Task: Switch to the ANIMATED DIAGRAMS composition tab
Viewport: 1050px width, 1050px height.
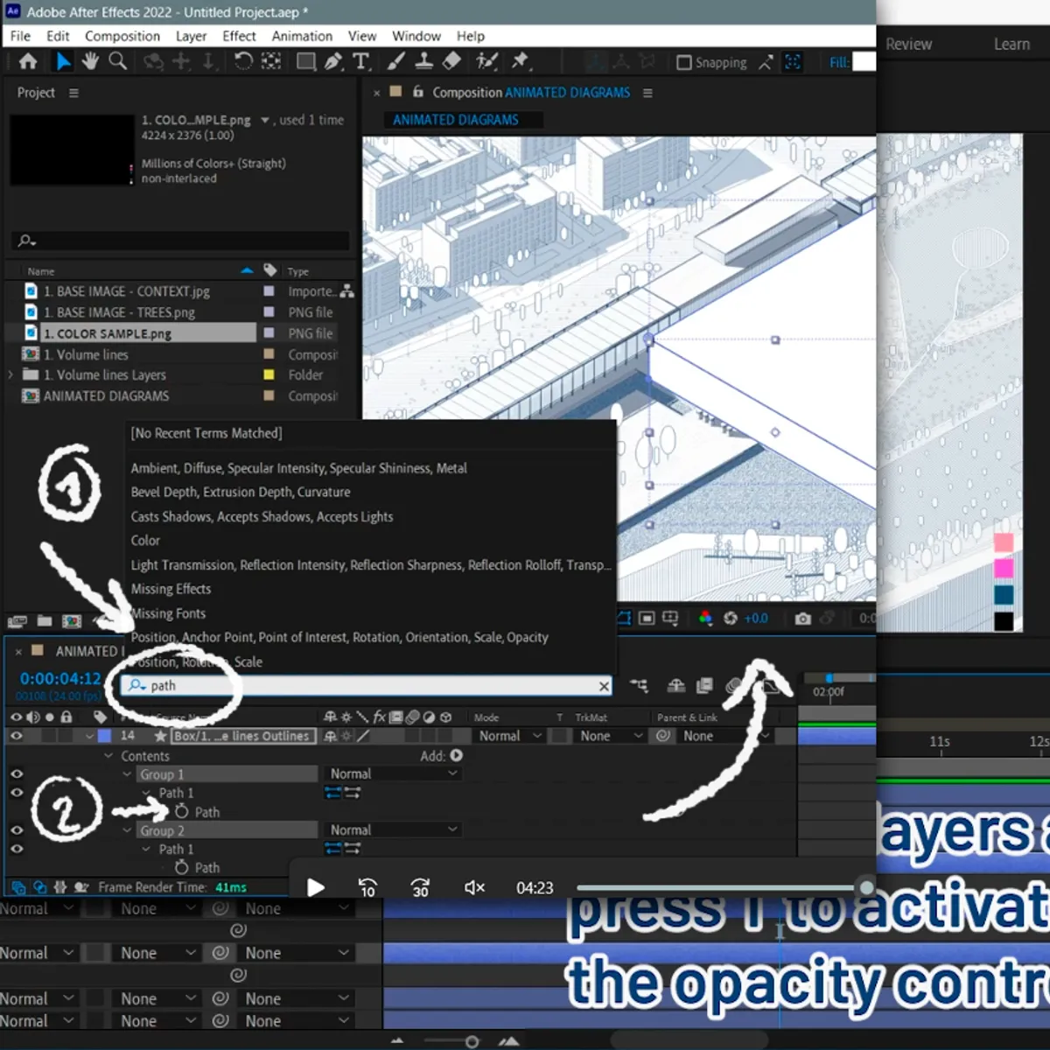Action: click(567, 92)
